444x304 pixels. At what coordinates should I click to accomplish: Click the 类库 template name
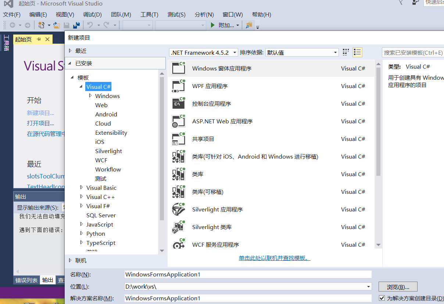(198, 174)
